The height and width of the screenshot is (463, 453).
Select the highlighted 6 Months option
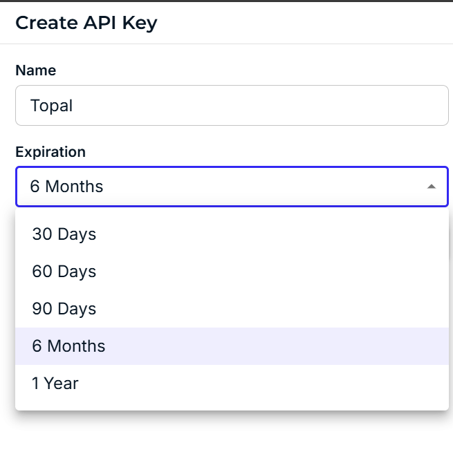pos(69,346)
